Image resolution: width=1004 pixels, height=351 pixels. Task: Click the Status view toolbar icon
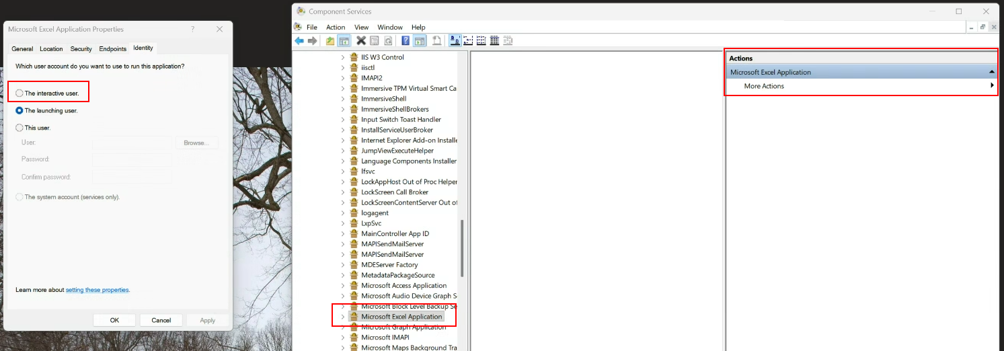[x=508, y=41]
